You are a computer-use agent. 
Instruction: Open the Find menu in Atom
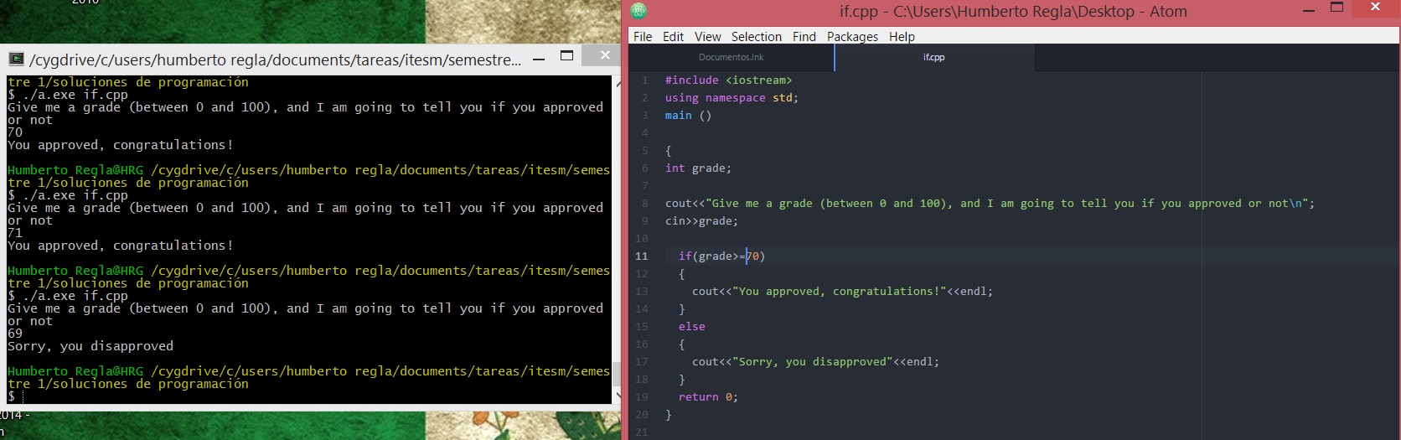[804, 37]
